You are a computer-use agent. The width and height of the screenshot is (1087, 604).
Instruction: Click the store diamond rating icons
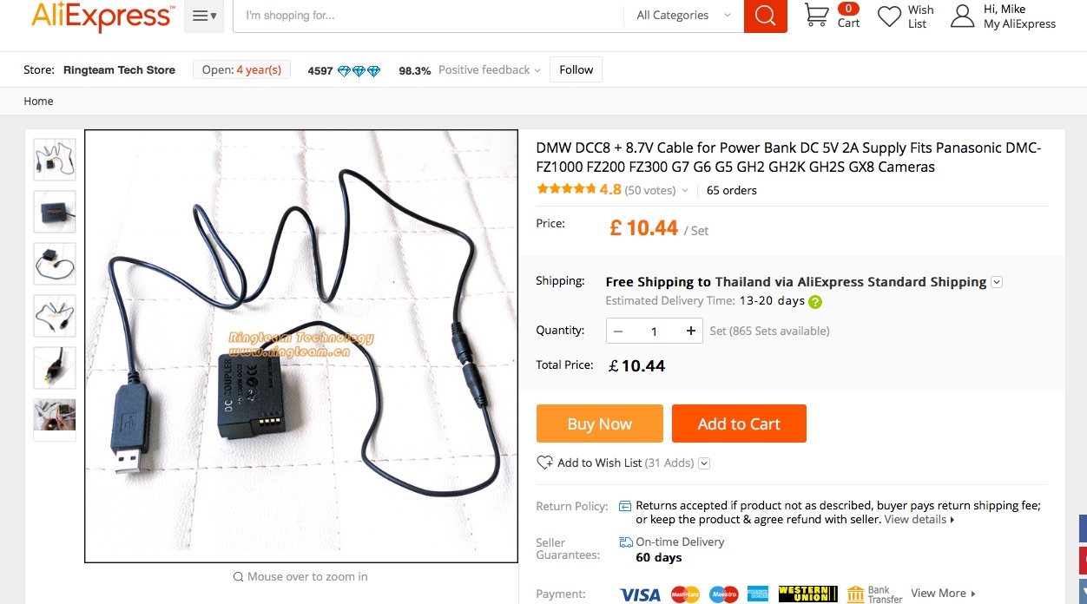(359, 71)
